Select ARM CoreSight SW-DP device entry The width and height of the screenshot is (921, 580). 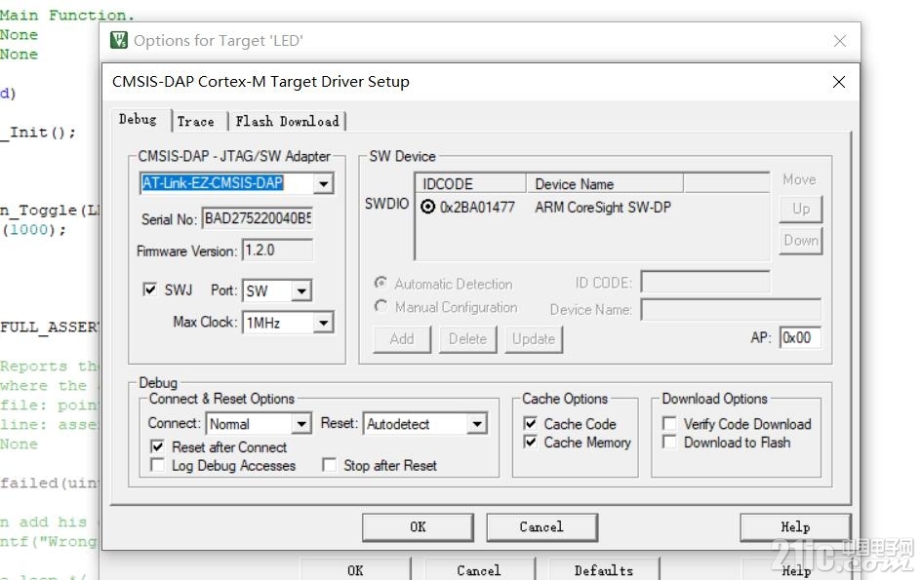click(603, 208)
